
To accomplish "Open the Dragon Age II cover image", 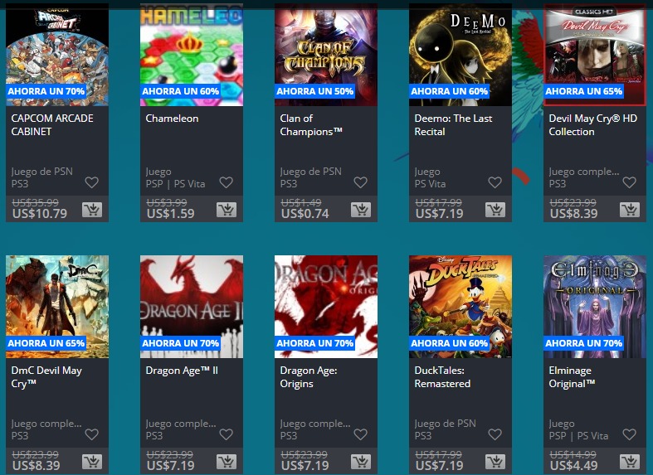I will (x=192, y=307).
